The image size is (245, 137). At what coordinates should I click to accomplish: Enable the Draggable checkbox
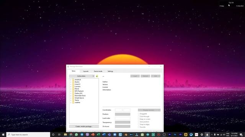coord(139,114)
